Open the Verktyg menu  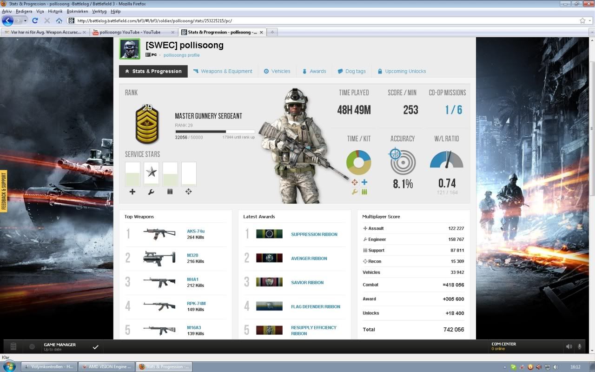tap(99, 11)
